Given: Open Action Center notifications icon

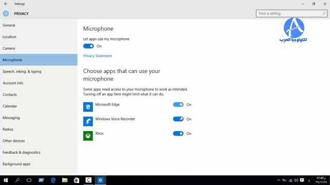Looking at the screenshot, I should (302, 180).
